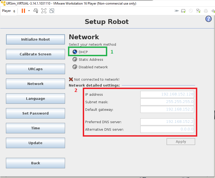
Task: Open the power options dropdown arrow
Action: [x=29, y=11]
